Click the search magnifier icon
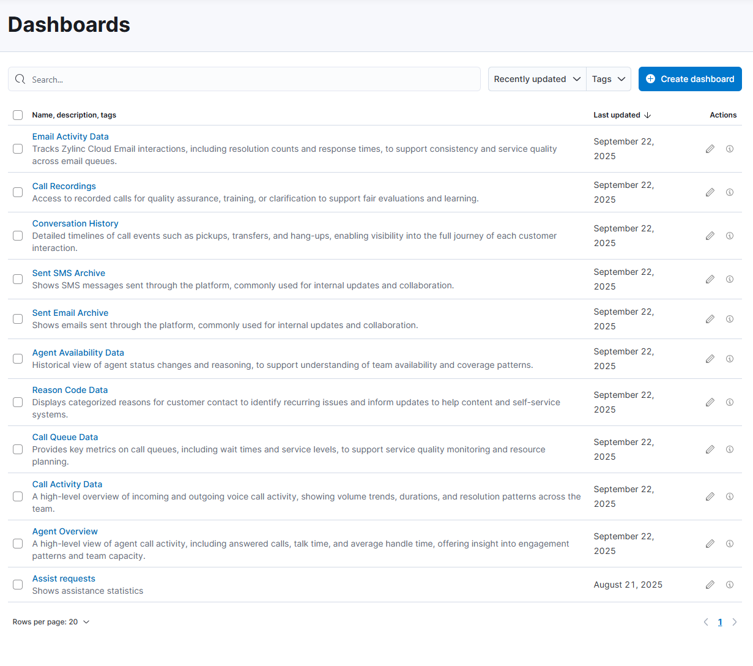 pyautogui.click(x=20, y=79)
